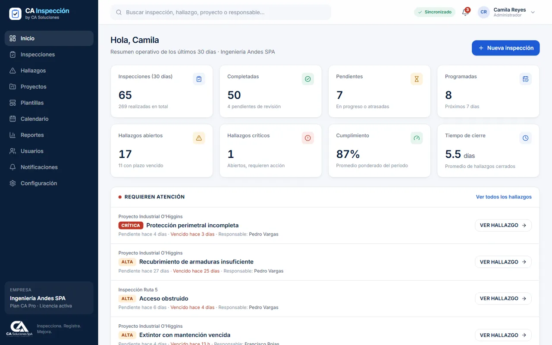Create a new inspection with Nueva inspección
The width and height of the screenshot is (552, 345).
[506, 48]
